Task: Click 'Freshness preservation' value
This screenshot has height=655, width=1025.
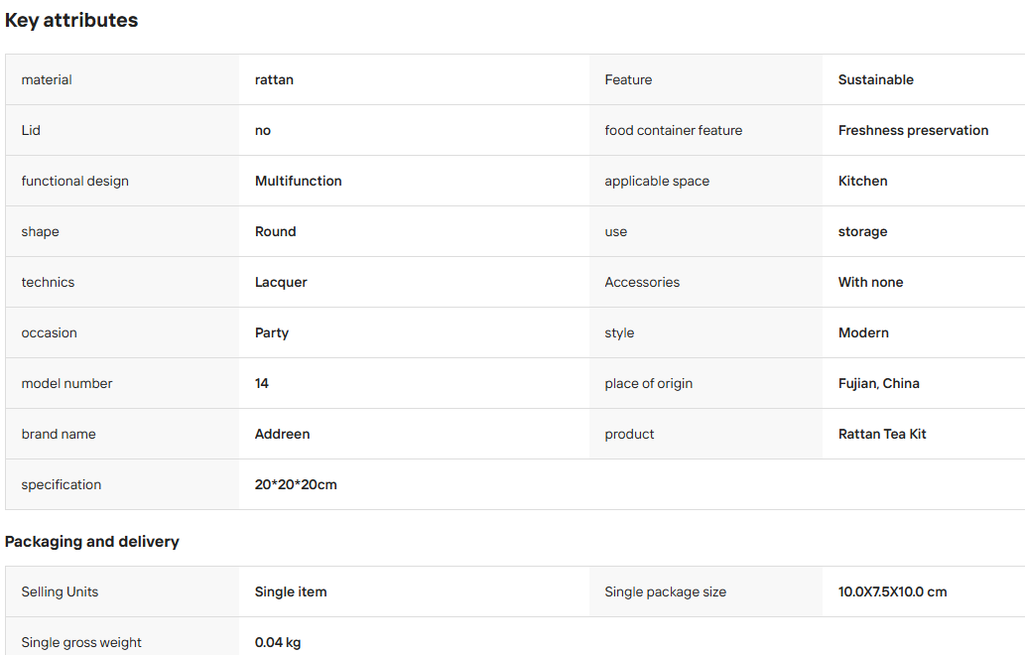Action: tap(913, 130)
